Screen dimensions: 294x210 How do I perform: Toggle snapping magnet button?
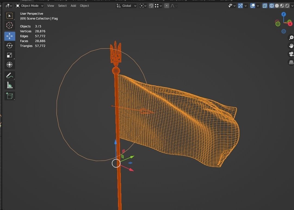pyautogui.click(x=151, y=6)
